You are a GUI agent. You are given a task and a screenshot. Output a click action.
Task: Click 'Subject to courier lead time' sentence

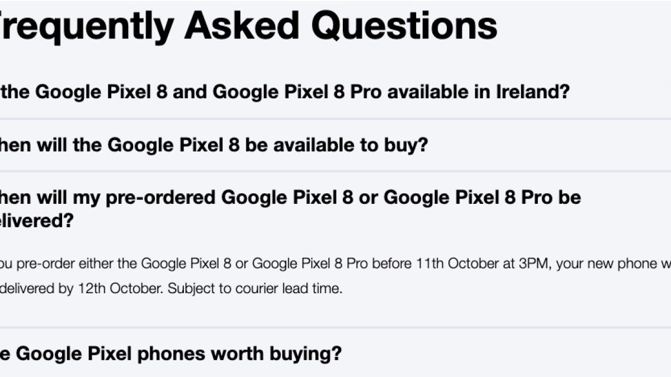click(x=255, y=289)
